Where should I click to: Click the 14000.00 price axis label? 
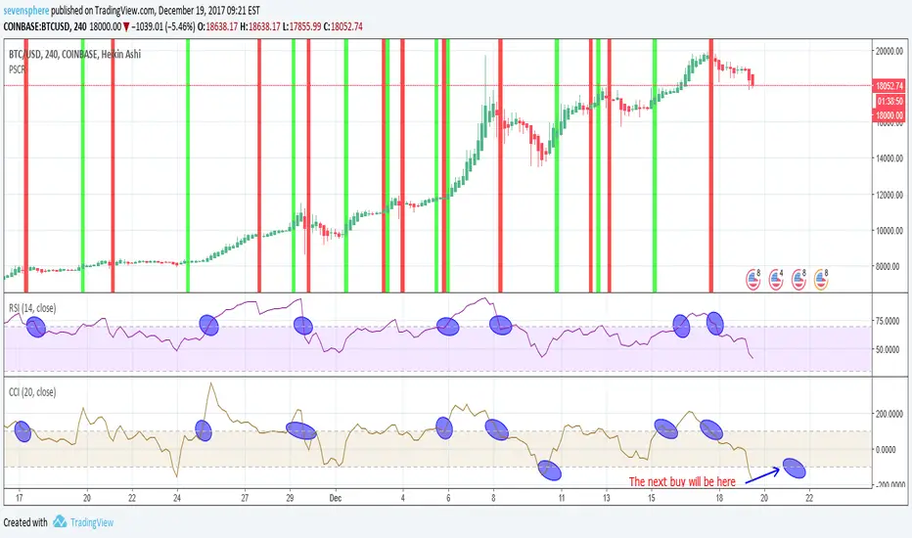click(x=889, y=158)
